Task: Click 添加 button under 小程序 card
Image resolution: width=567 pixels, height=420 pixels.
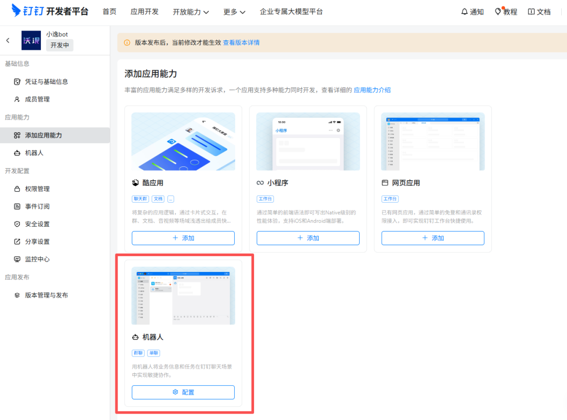Action: (308, 238)
